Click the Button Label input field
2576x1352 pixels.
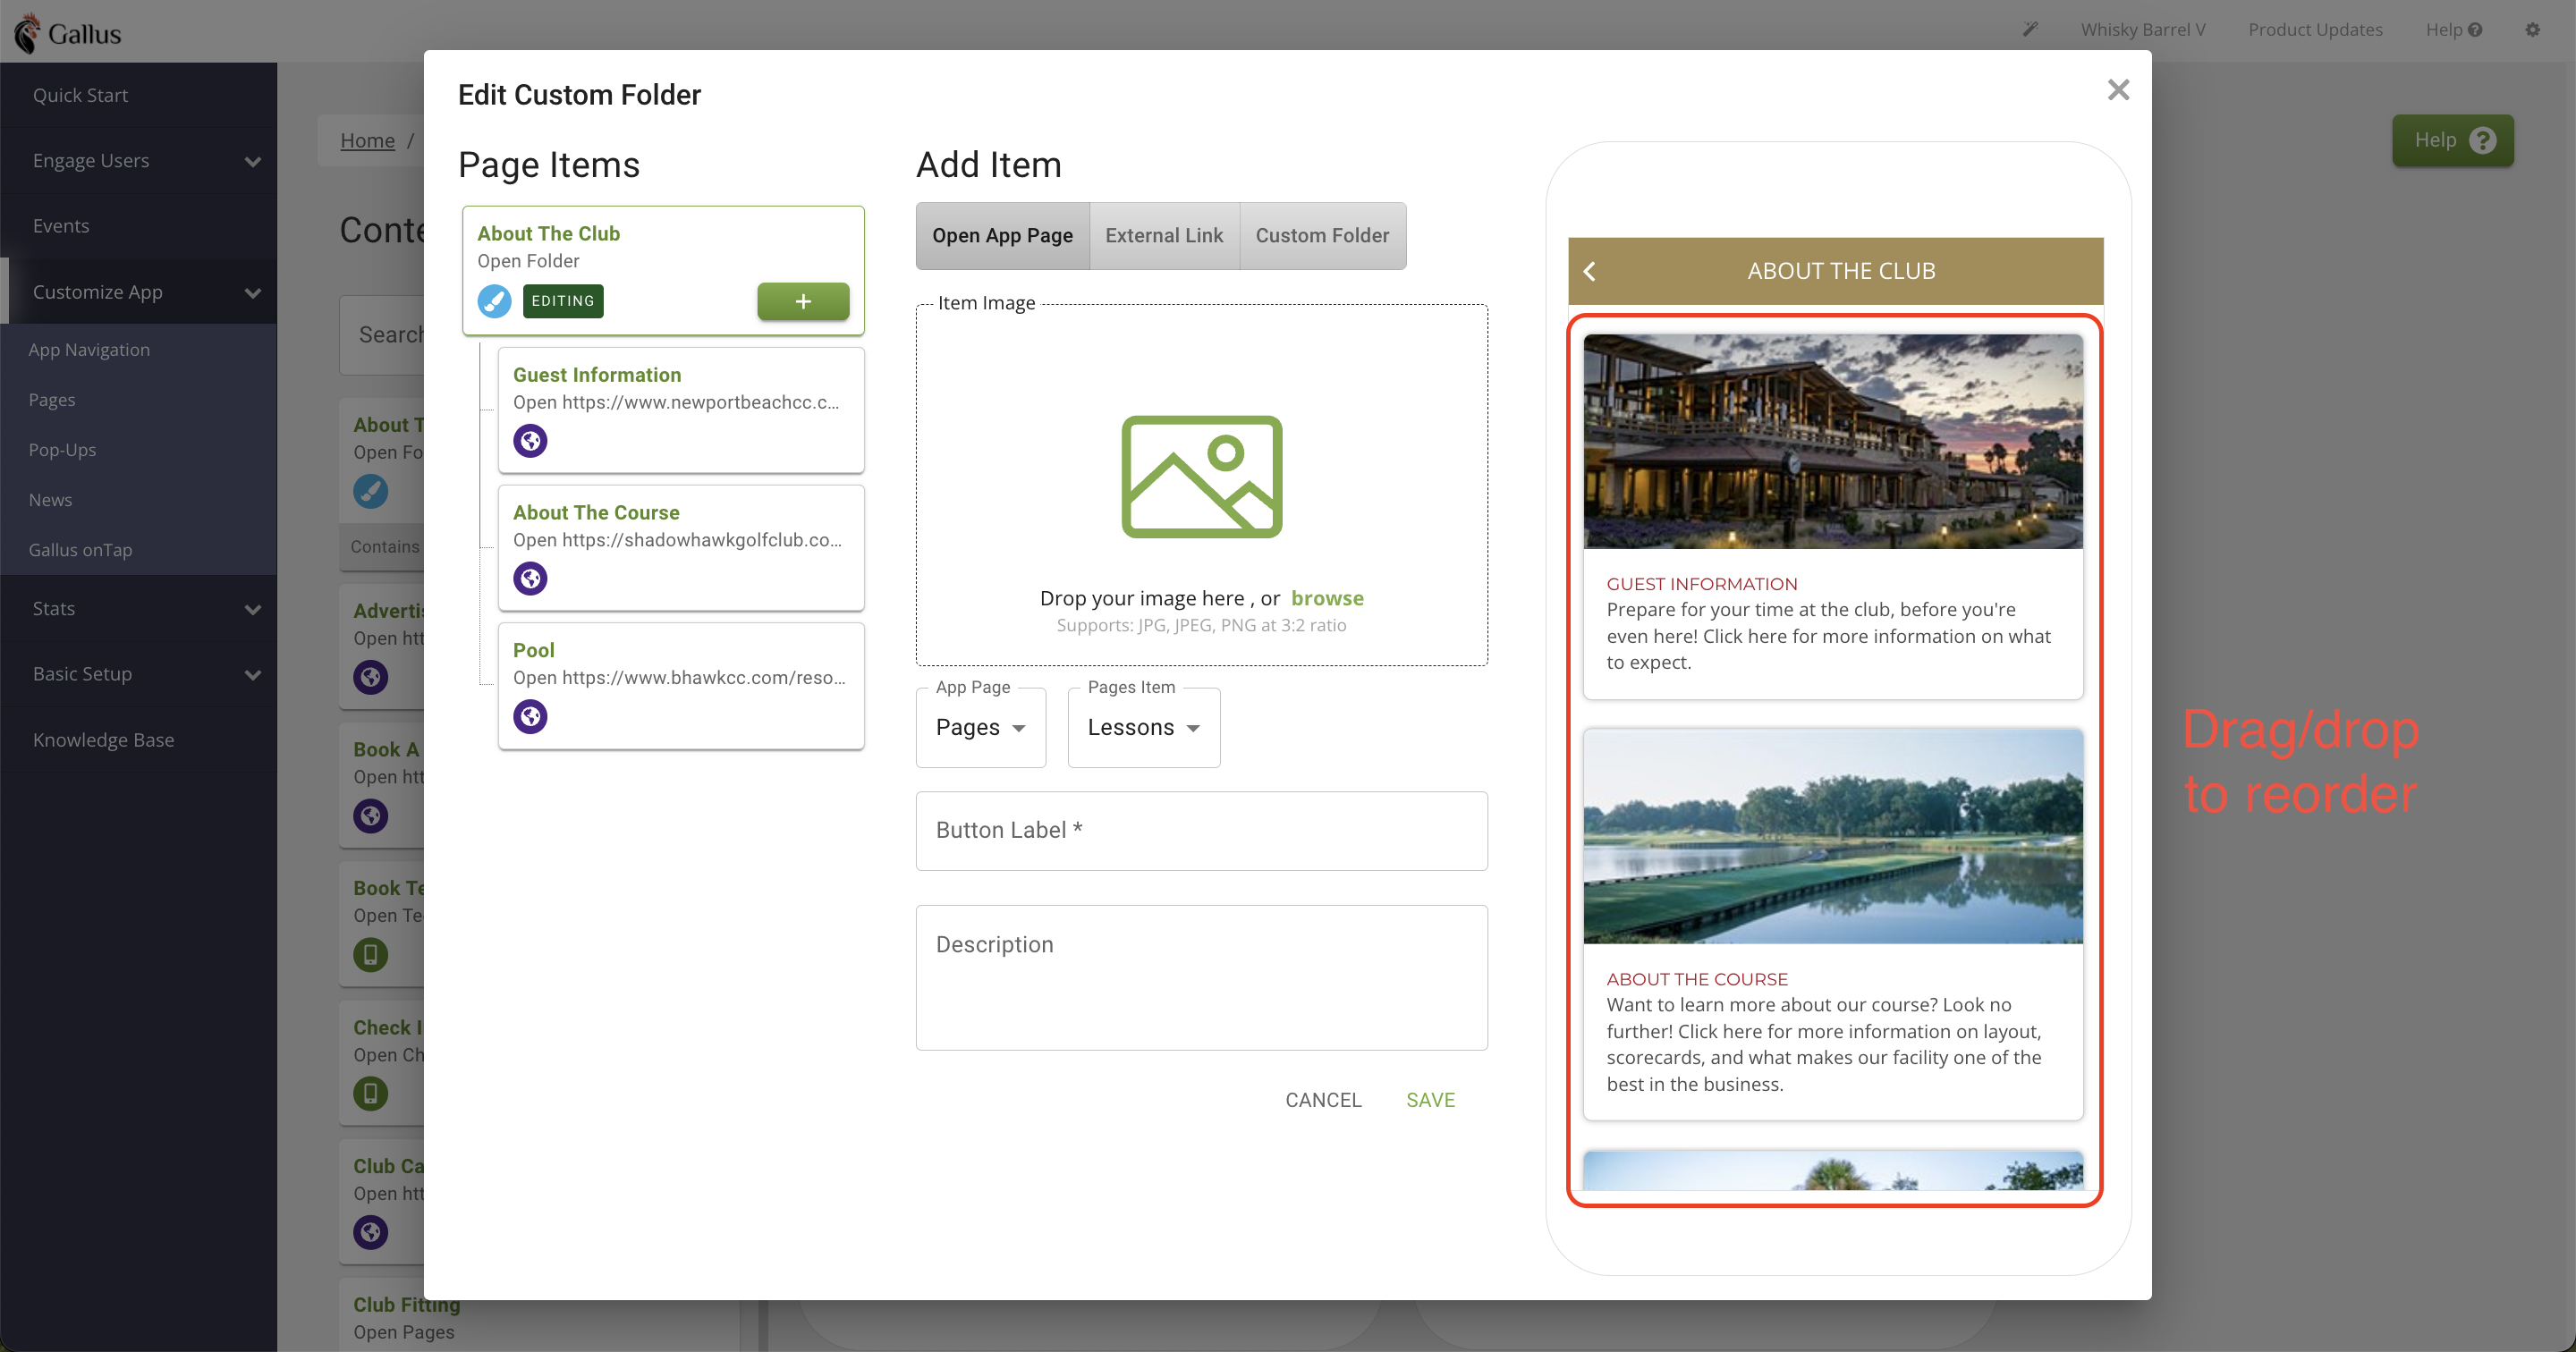[x=1201, y=831]
